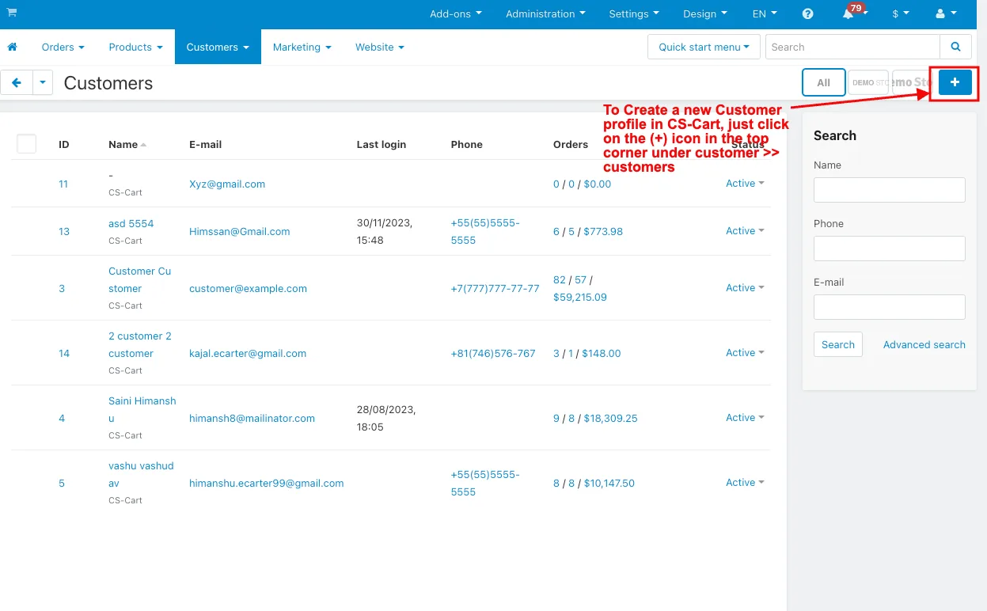Focus the Phone search input field
987x611 pixels.
[x=889, y=249]
